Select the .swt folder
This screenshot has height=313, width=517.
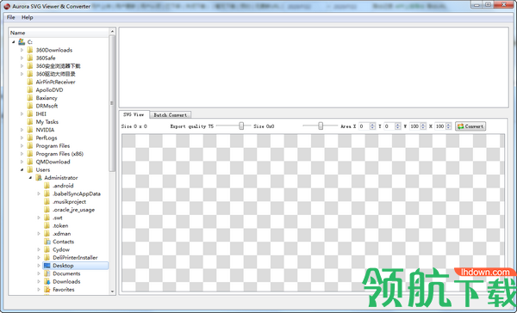coord(58,218)
